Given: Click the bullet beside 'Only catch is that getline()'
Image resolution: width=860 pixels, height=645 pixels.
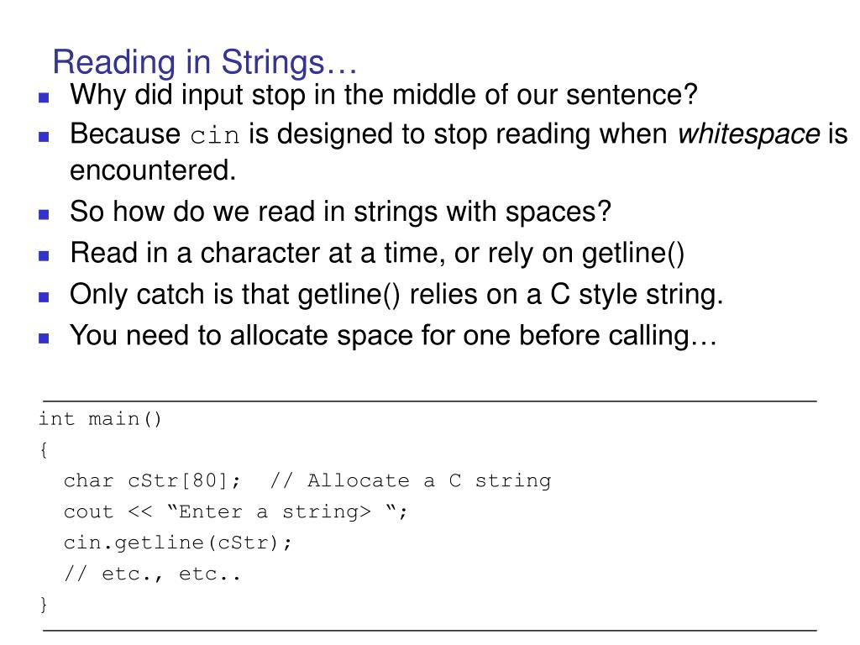Looking at the screenshot, I should 44,297.
